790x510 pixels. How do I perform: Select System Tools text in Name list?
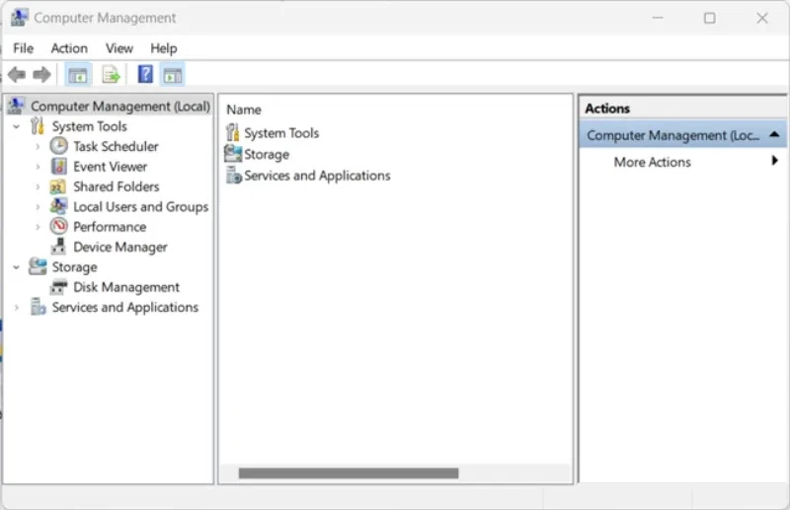281,133
